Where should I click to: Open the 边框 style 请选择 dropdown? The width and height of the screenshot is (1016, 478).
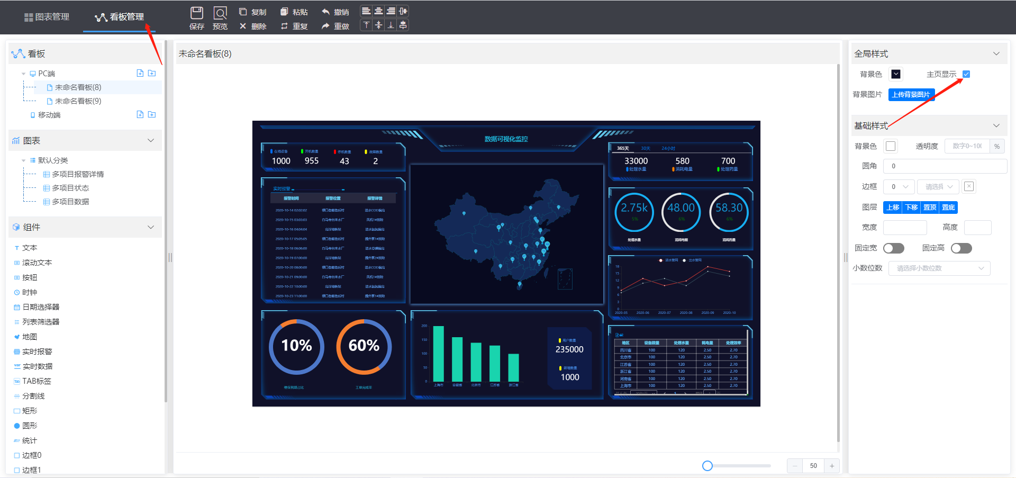(x=938, y=186)
